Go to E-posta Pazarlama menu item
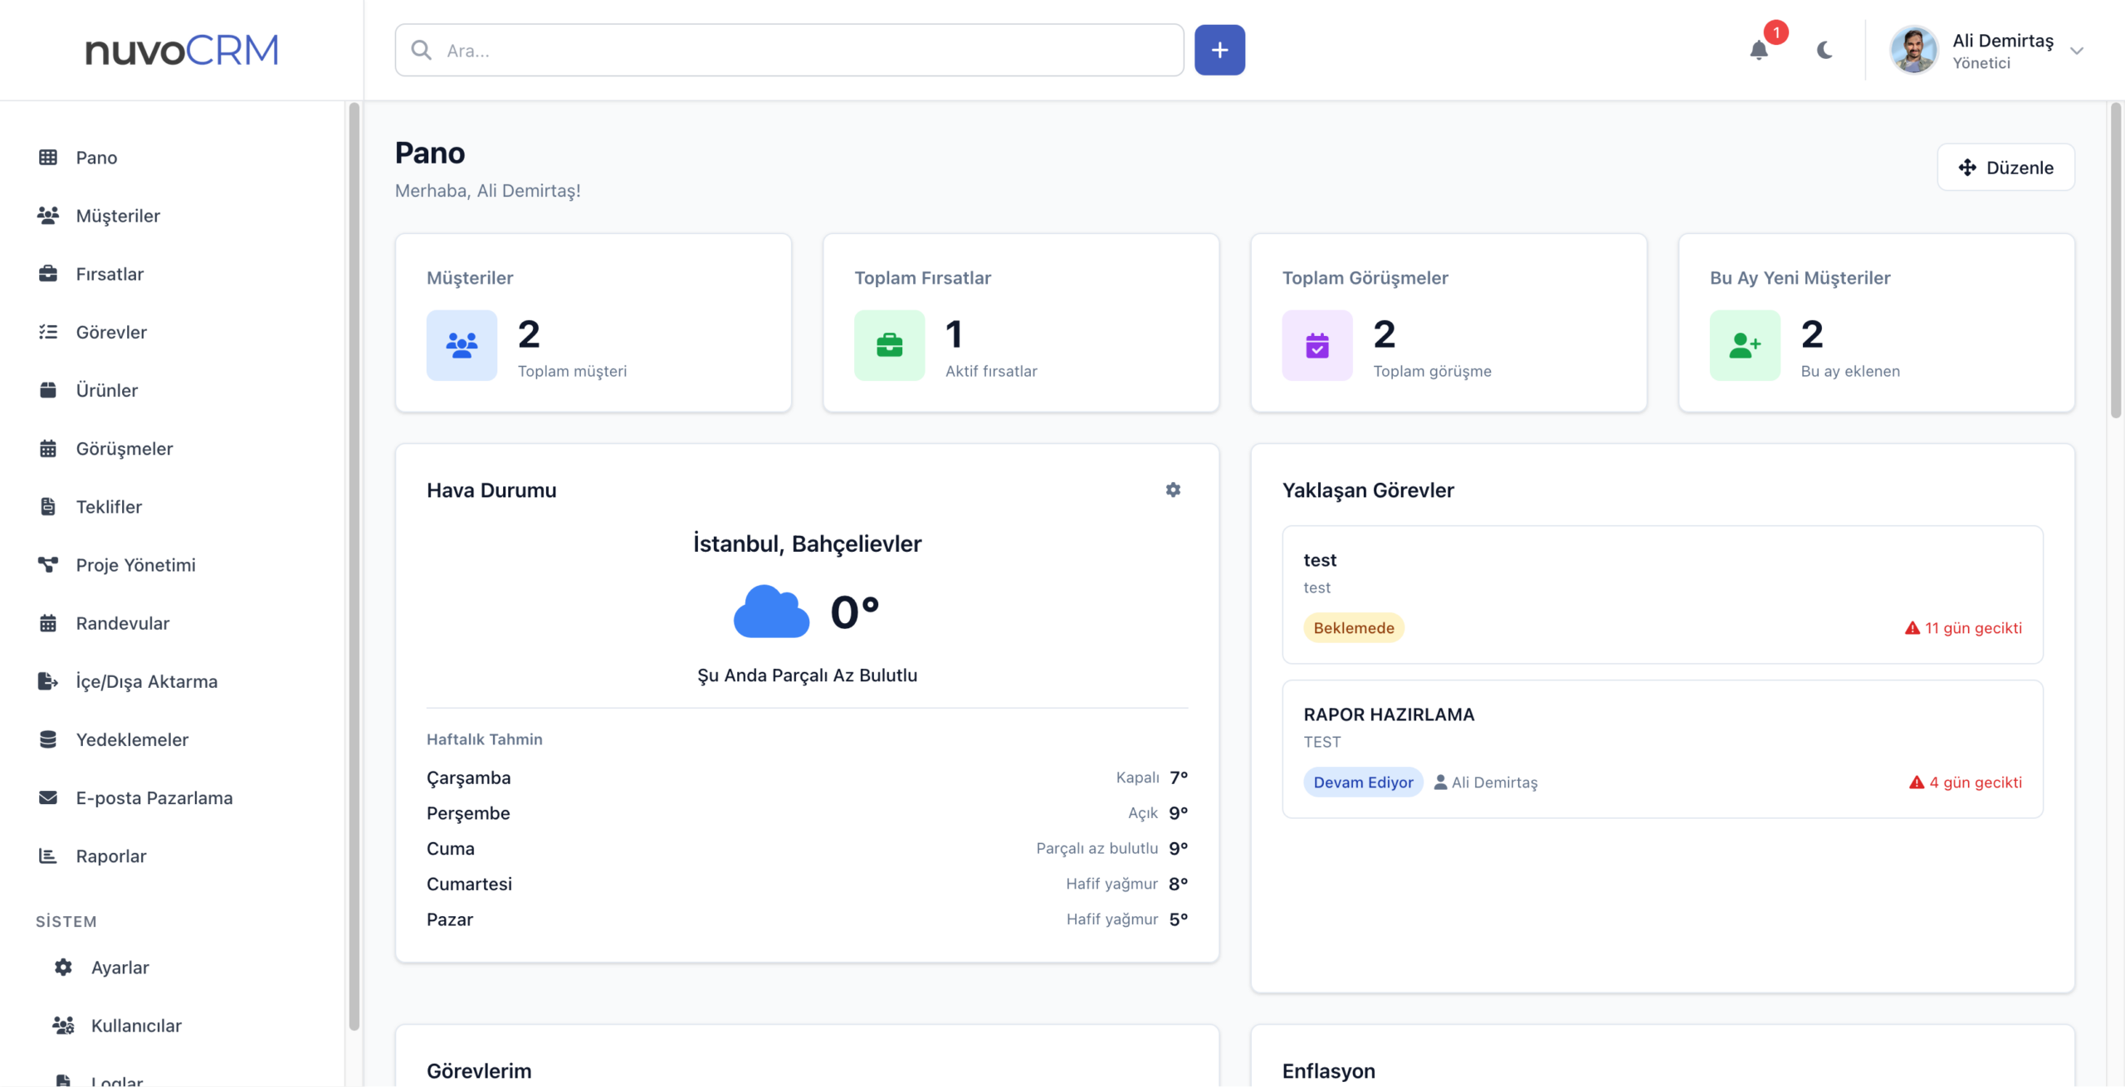2125x1087 pixels. click(154, 797)
